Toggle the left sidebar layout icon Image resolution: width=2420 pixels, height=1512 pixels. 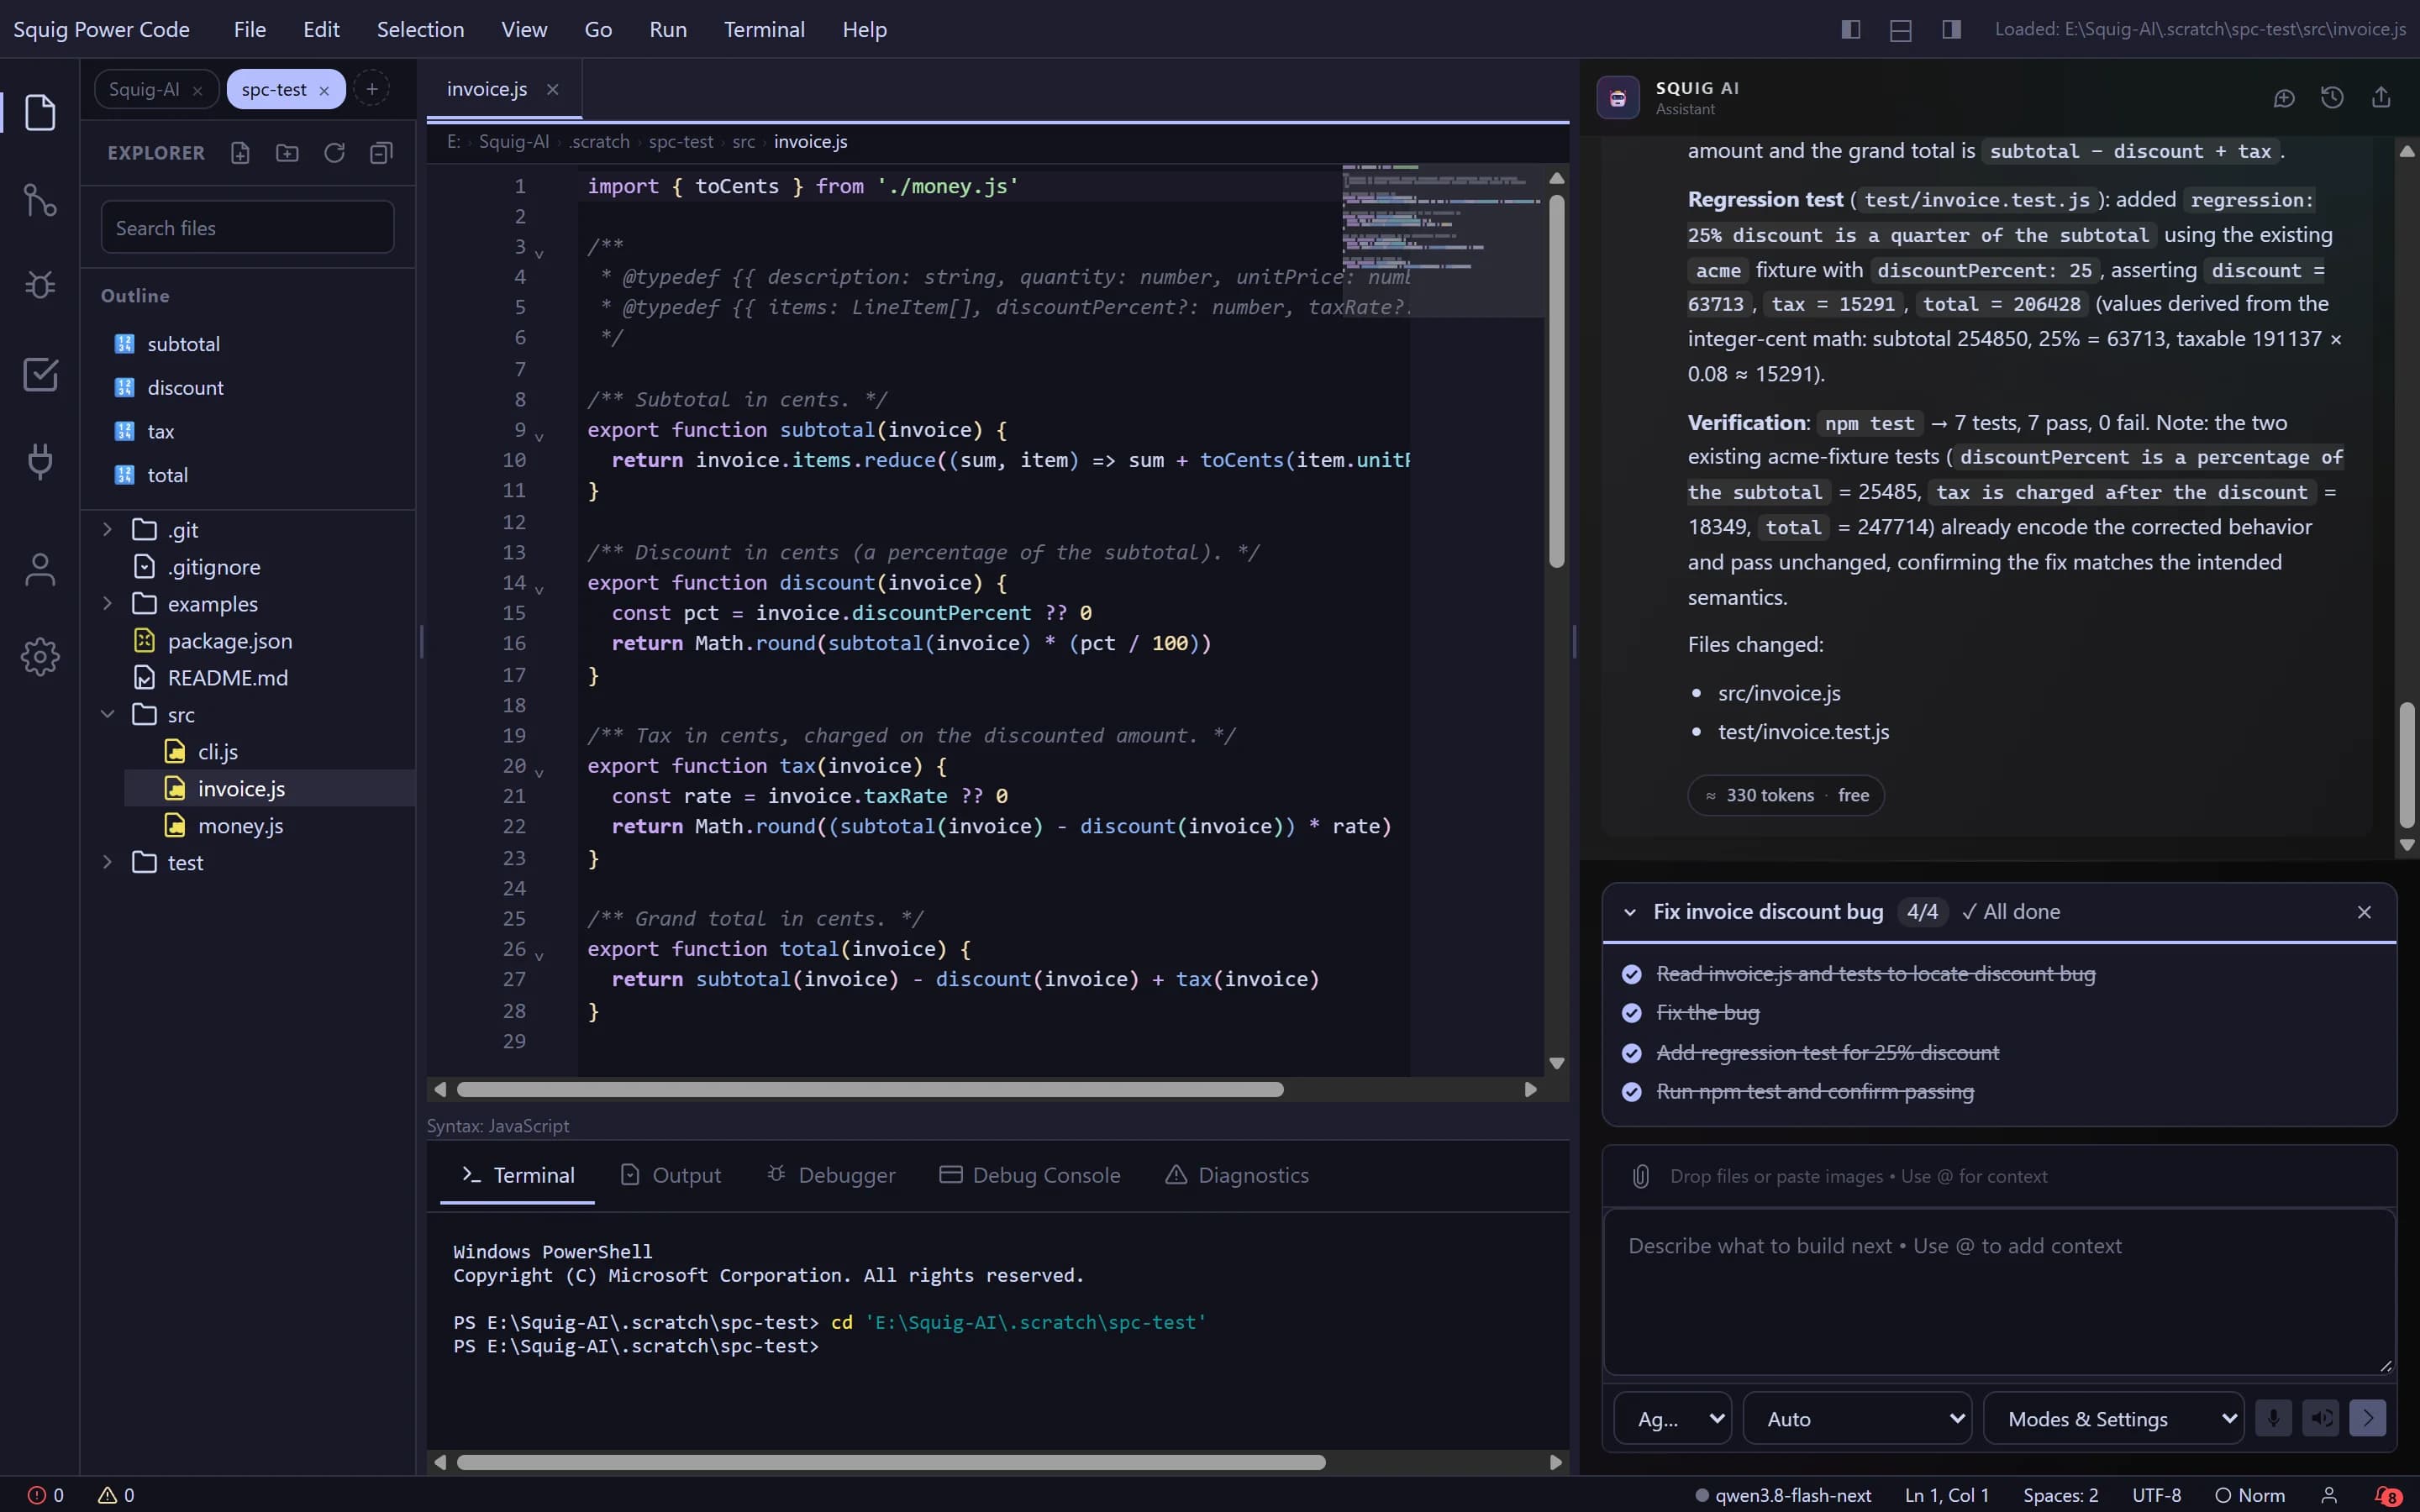coord(1851,29)
